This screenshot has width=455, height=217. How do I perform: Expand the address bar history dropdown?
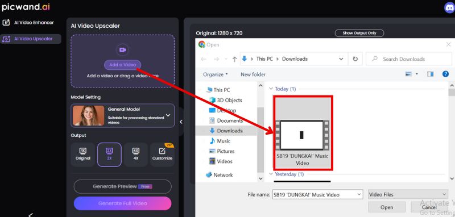[341, 59]
